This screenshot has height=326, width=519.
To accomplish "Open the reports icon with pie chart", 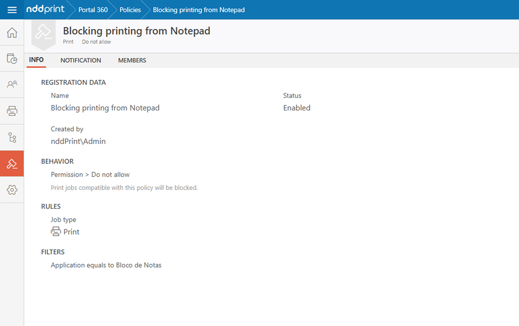I will click(x=12, y=59).
